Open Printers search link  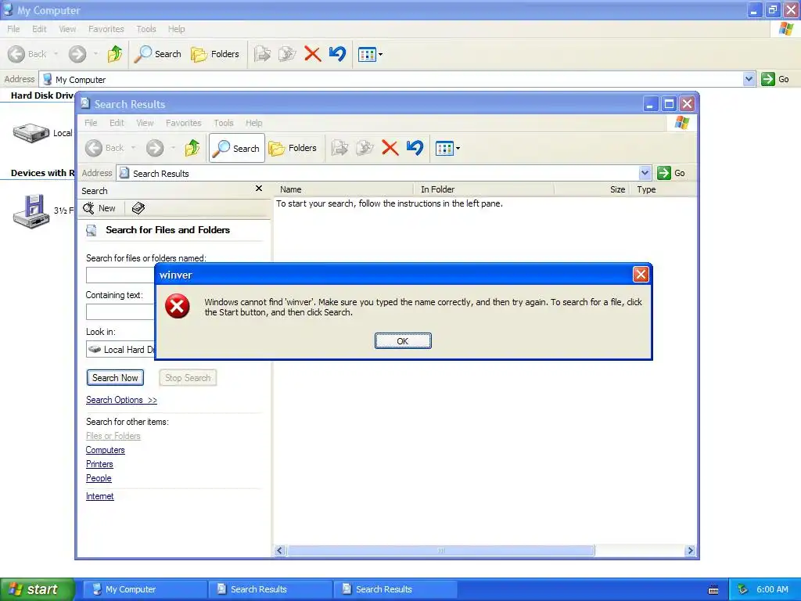(99, 464)
